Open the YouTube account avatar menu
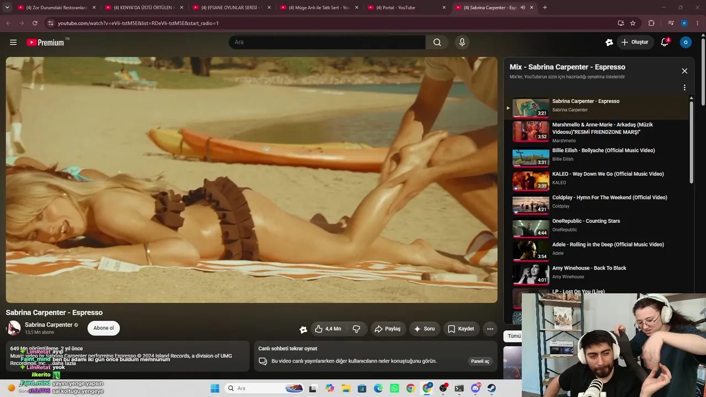Viewport: 706px width, 397px height. pyautogui.click(x=686, y=42)
